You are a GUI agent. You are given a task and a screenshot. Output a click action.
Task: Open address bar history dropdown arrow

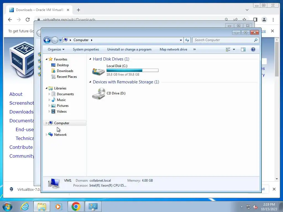click(x=181, y=40)
